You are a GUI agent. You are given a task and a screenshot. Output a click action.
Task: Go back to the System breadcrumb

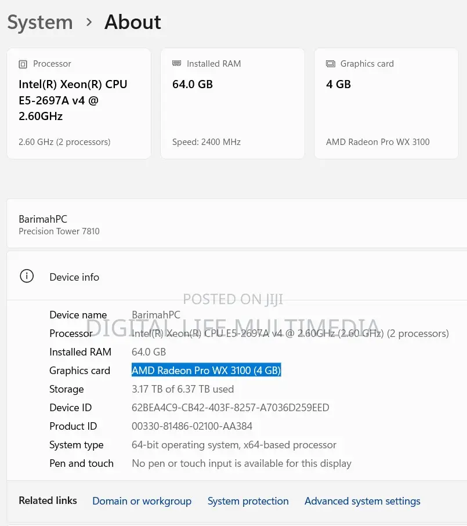pyautogui.click(x=40, y=23)
